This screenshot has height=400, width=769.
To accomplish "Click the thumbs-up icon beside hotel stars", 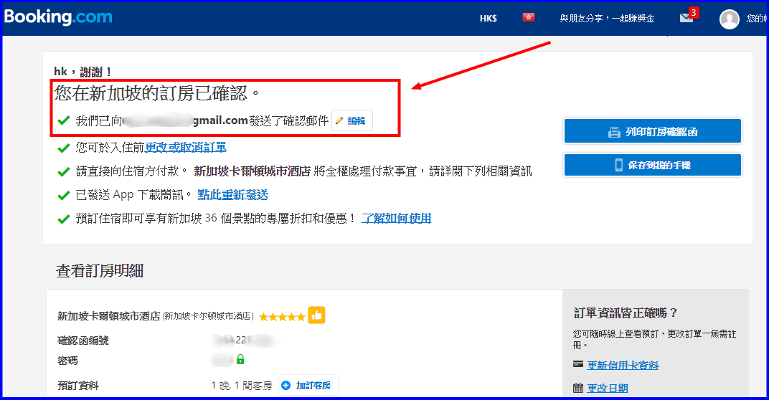I will tap(316, 315).
